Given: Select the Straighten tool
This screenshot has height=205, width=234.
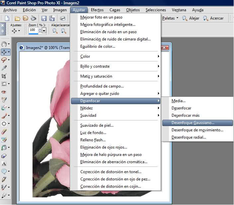Looking at the screenshot, I should (4, 84).
